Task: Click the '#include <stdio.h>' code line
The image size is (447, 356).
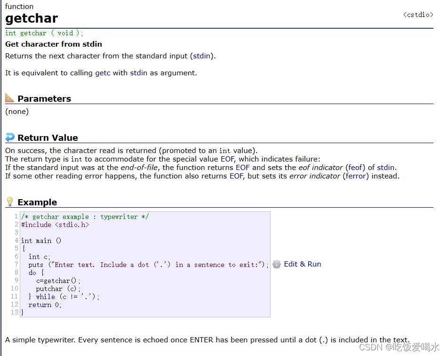Action: (x=55, y=225)
